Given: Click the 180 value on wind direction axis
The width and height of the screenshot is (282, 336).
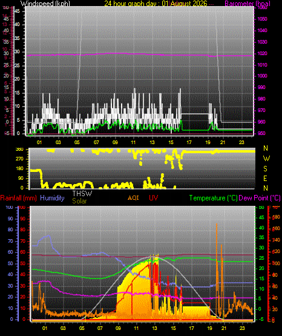Looking at the screenshot, I should click(19, 169).
